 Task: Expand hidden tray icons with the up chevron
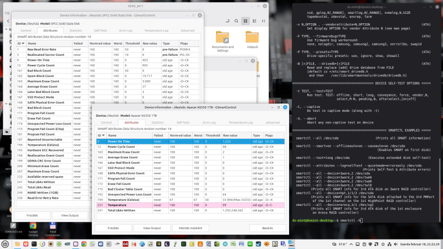click(351, 244)
